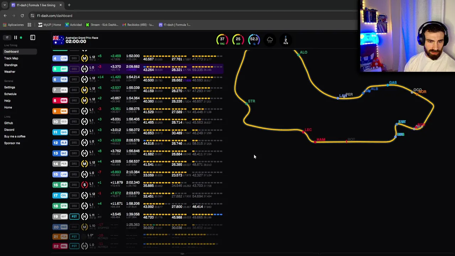Open the MyUP | Home bookmark
Screen dimensions: 455x256
pyautogui.click(x=49, y=25)
